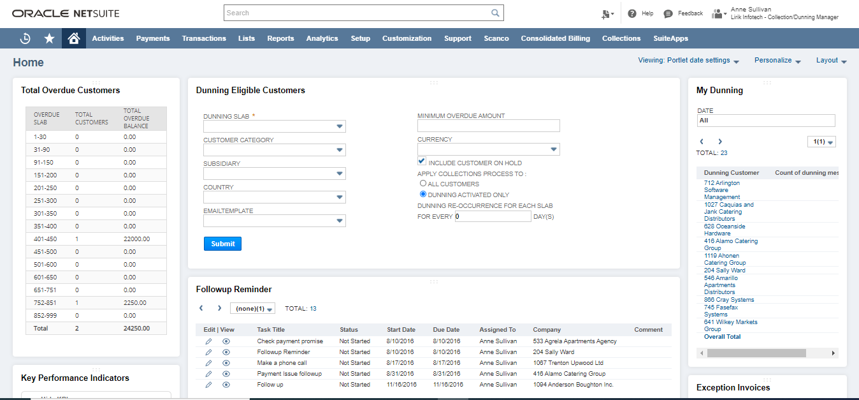859x400 pixels.
Task: Open the Activities menu
Action: (108, 38)
